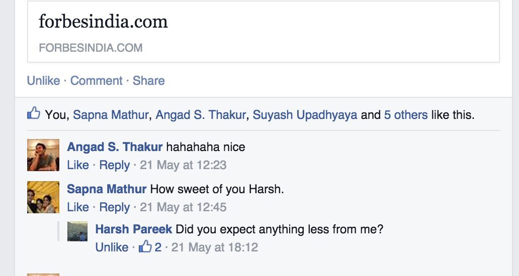The width and height of the screenshot is (519, 276).
Task: Like Angad S. Thakur's comment
Action: pos(78,165)
